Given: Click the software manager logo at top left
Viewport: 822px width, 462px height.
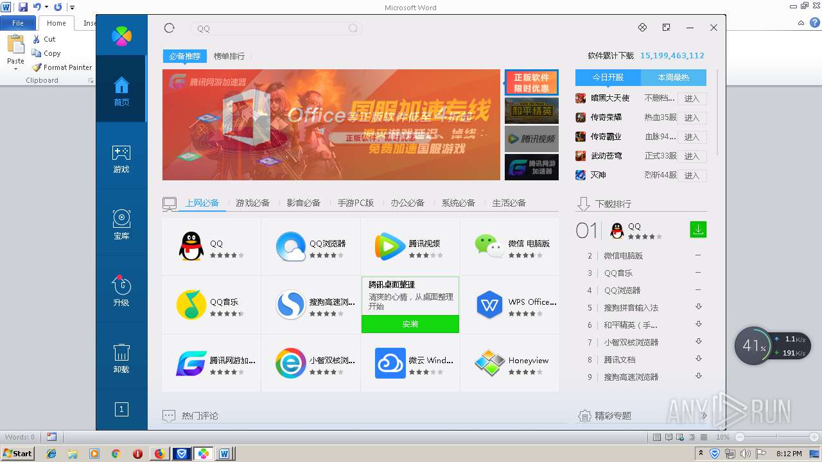Looking at the screenshot, I should click(121, 36).
